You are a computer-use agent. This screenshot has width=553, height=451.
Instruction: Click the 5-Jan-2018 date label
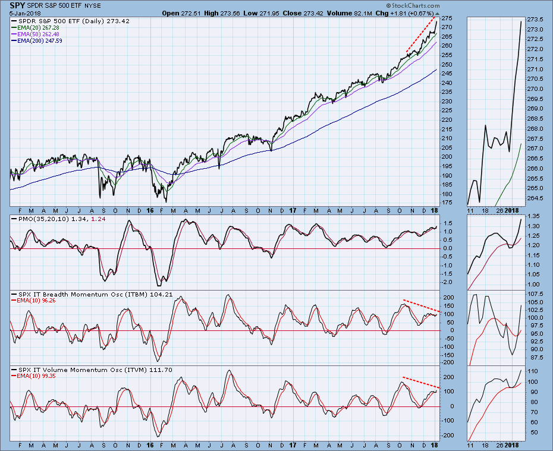(25, 14)
